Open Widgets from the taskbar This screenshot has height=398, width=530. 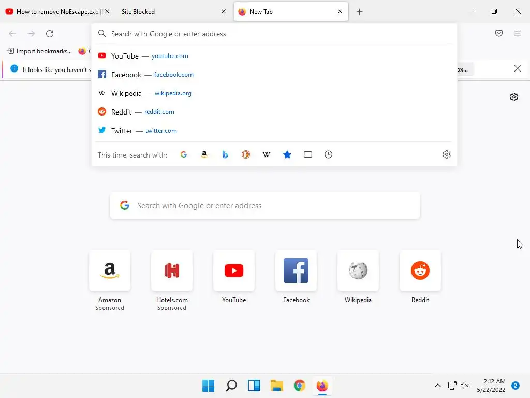pos(254,386)
